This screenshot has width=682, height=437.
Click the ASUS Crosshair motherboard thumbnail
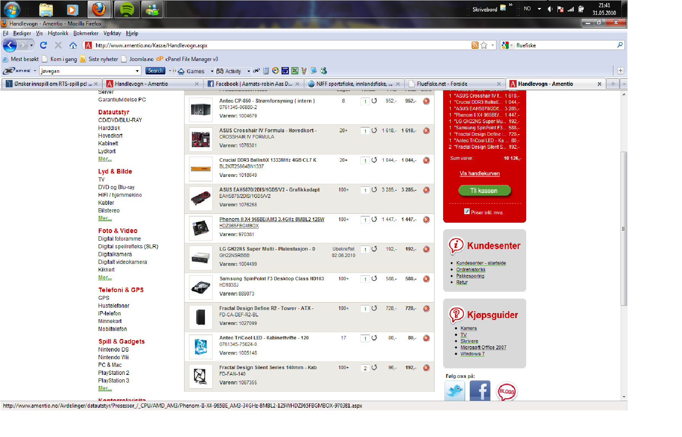pyautogui.click(x=201, y=140)
